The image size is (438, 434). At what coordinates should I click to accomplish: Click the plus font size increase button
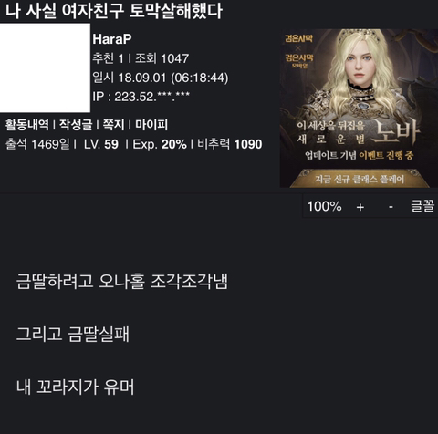click(x=360, y=207)
